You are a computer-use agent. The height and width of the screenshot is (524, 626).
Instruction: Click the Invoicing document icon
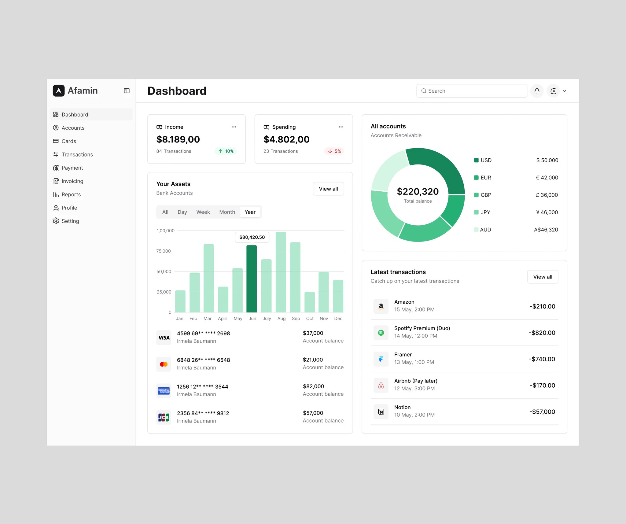point(56,181)
